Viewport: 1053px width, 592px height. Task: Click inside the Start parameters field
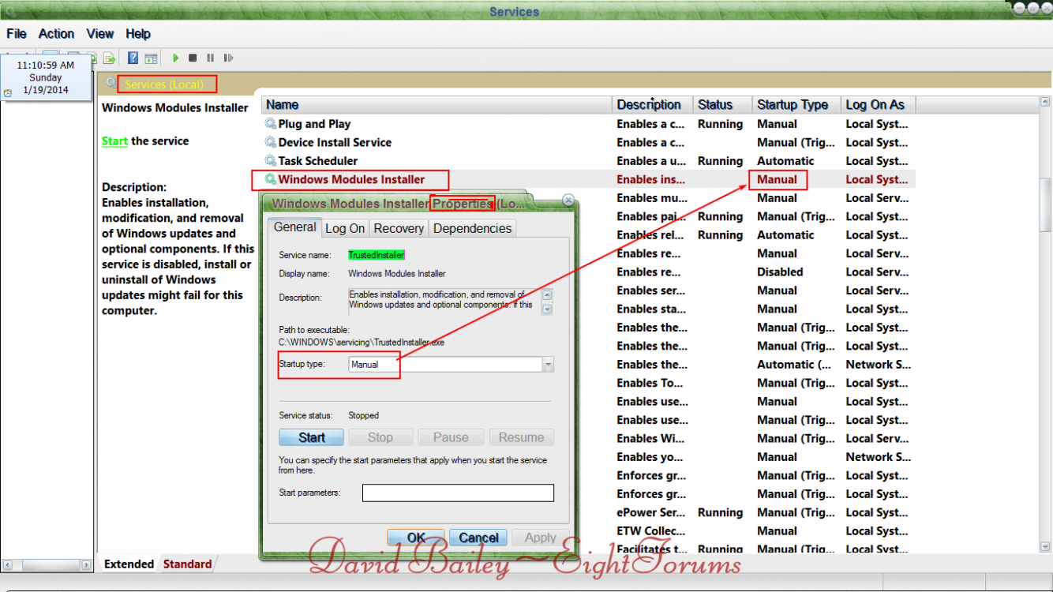[458, 493]
